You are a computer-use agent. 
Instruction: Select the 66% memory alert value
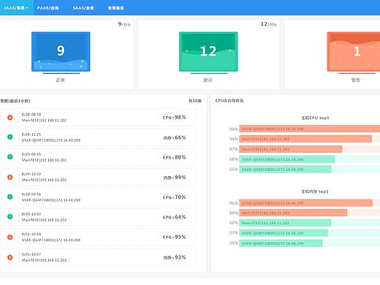[x=175, y=137]
